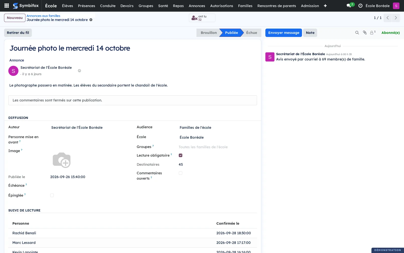
Task: Click Retirer du fil button
Action: coord(18,33)
